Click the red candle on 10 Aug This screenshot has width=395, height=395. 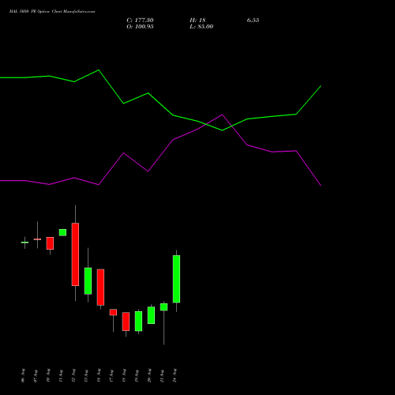tap(50, 243)
